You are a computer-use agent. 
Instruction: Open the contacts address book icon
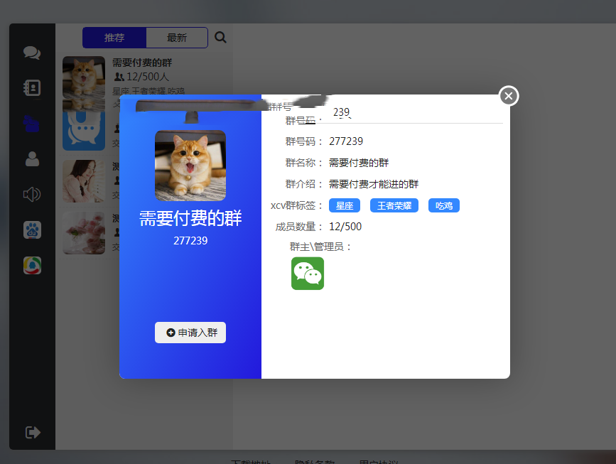[x=32, y=87]
